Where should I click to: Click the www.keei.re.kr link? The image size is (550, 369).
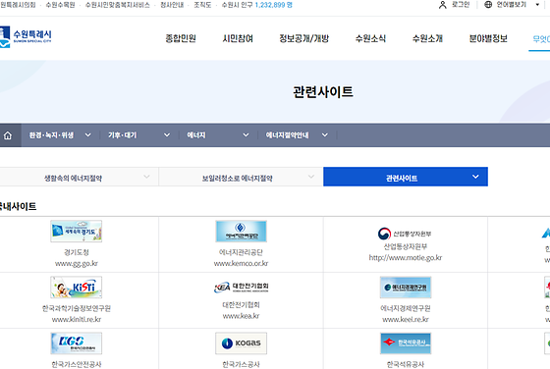(406, 320)
